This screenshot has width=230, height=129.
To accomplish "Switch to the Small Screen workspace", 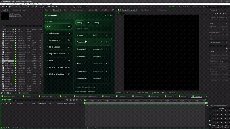I will tap(173, 7).
